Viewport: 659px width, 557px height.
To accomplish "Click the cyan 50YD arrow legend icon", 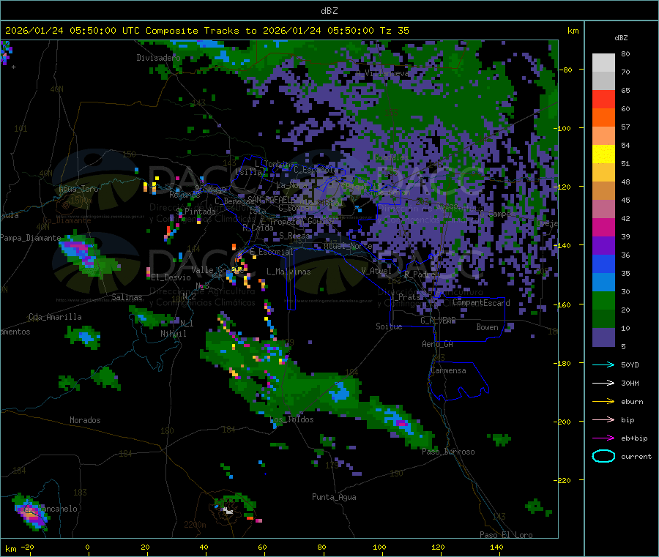I will click(x=603, y=365).
